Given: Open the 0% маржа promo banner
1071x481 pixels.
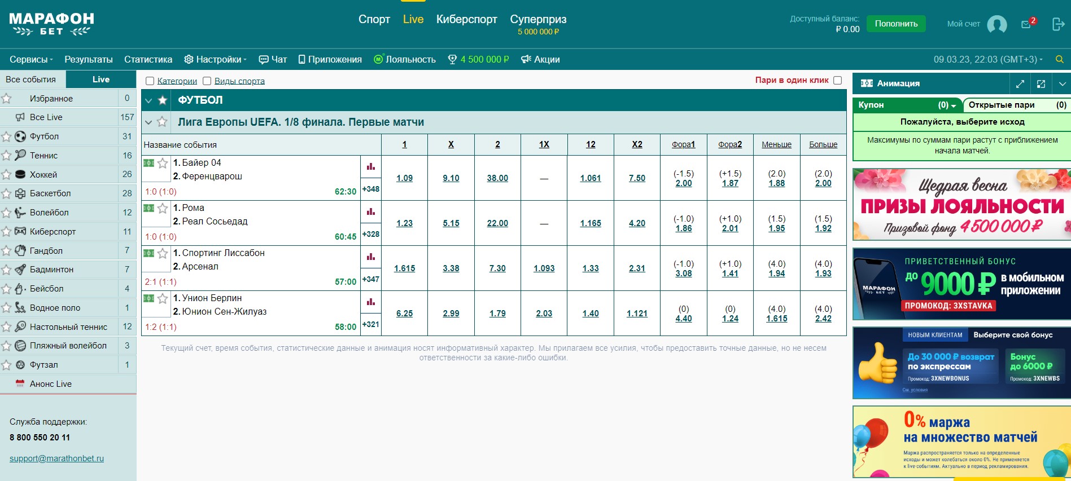Looking at the screenshot, I should [x=961, y=442].
